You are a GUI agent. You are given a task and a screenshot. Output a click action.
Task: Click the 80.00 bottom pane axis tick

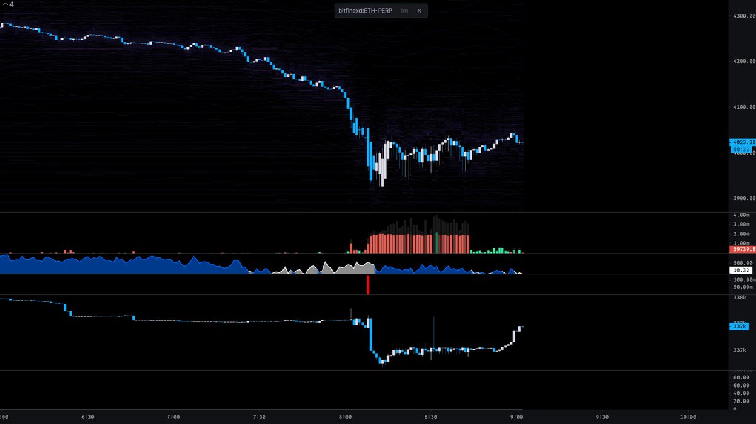742,378
